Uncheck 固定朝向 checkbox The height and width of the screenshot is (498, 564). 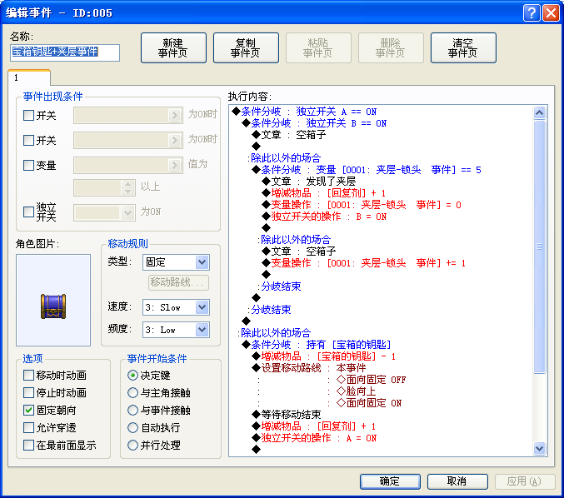pyautogui.click(x=28, y=410)
